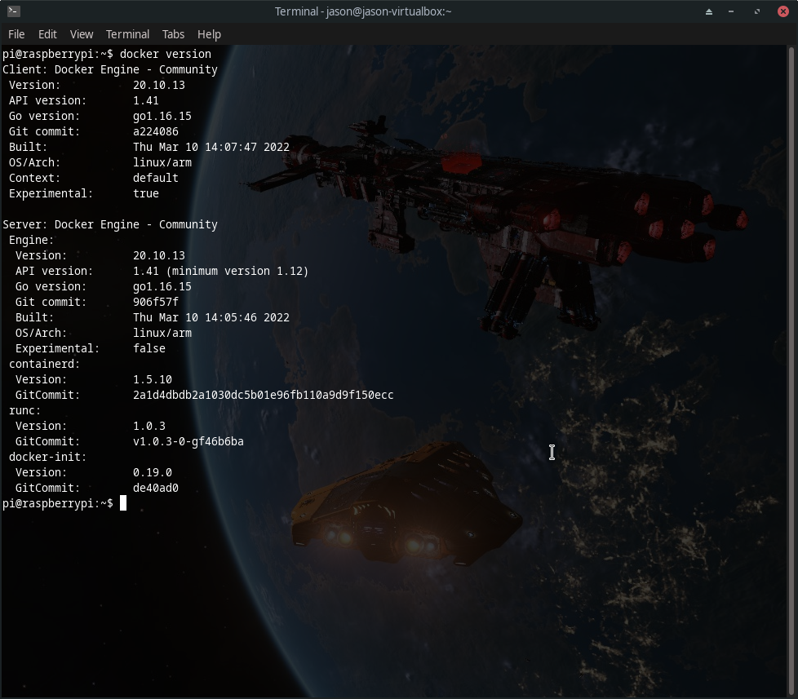The width and height of the screenshot is (798, 699).
Task: Minimize the Terminal window
Action: [x=731, y=11]
